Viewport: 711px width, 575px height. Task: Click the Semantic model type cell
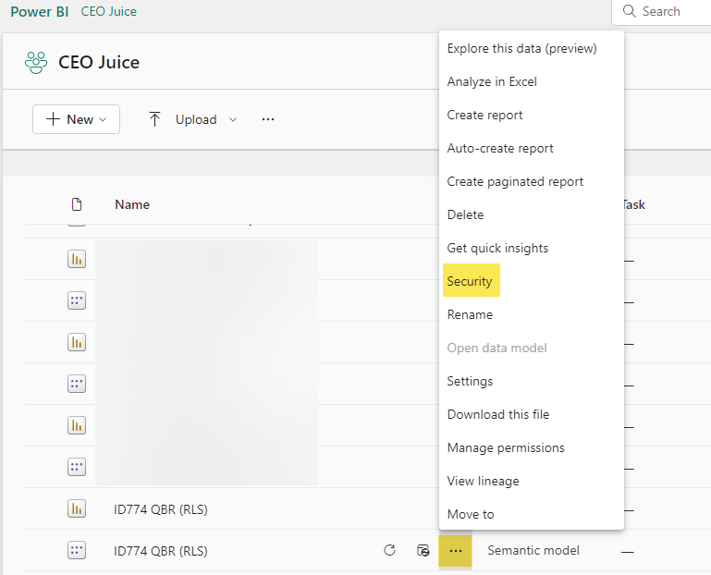coord(533,551)
